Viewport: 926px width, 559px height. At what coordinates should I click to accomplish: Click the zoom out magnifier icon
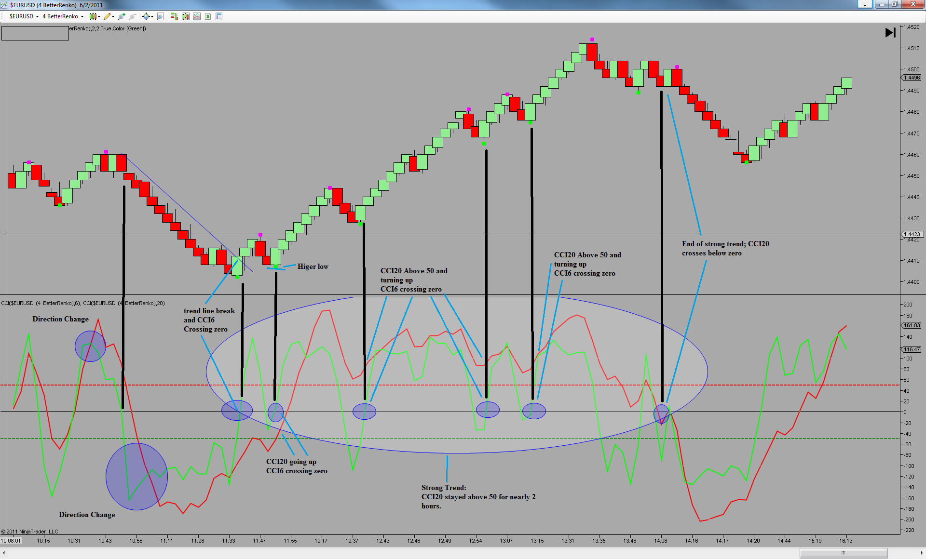point(133,16)
